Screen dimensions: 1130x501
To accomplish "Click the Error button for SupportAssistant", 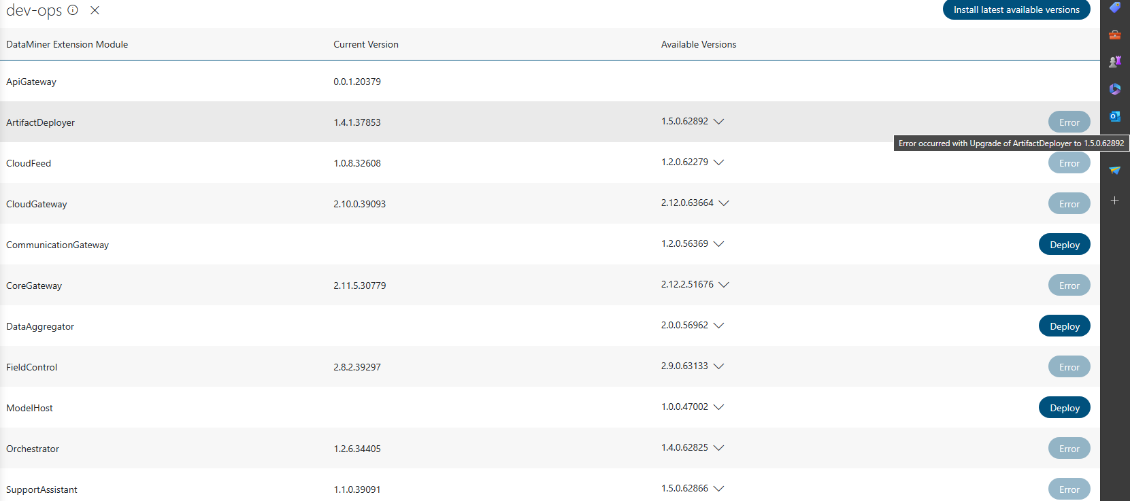I will [1069, 489].
